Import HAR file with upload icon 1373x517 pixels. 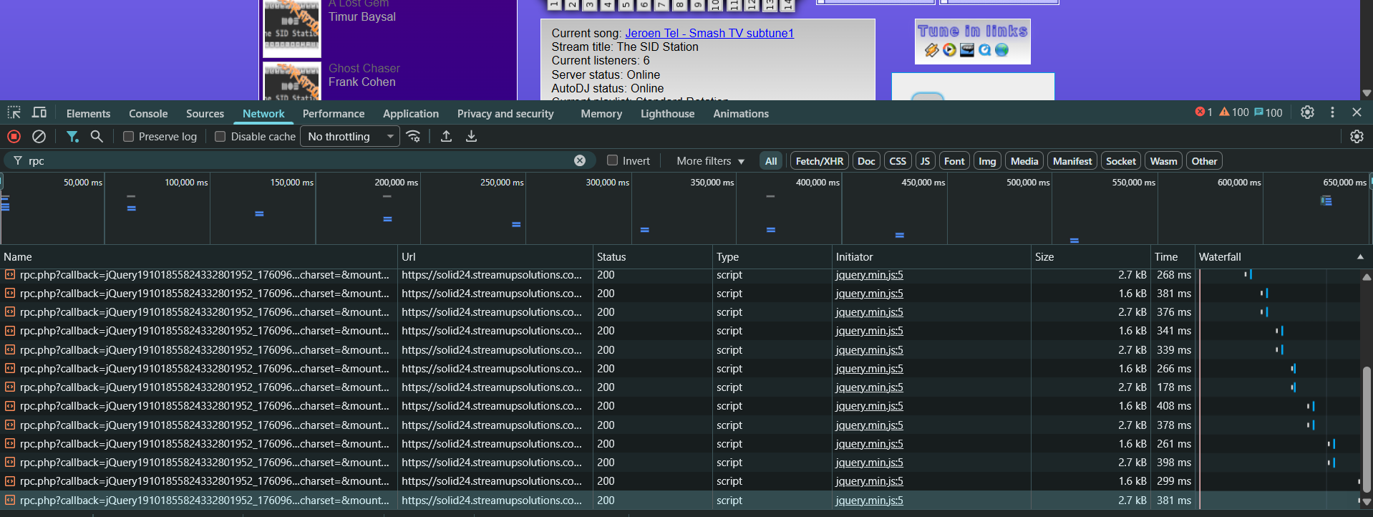coord(446,136)
